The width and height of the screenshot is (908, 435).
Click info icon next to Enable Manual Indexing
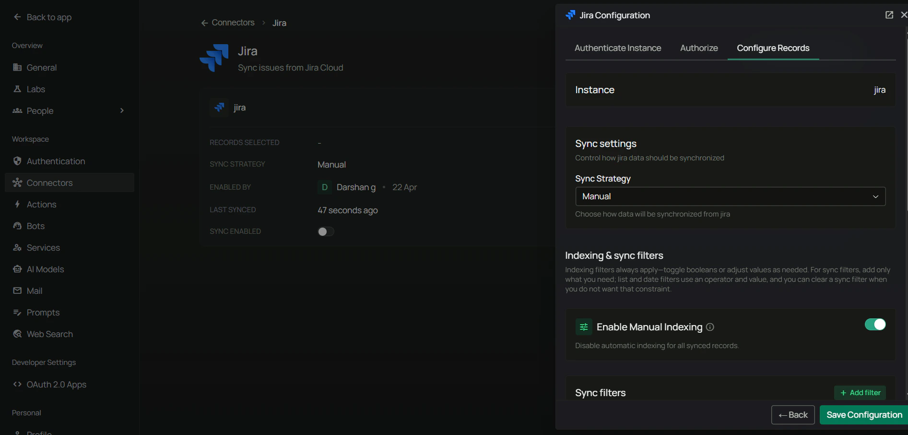point(710,327)
